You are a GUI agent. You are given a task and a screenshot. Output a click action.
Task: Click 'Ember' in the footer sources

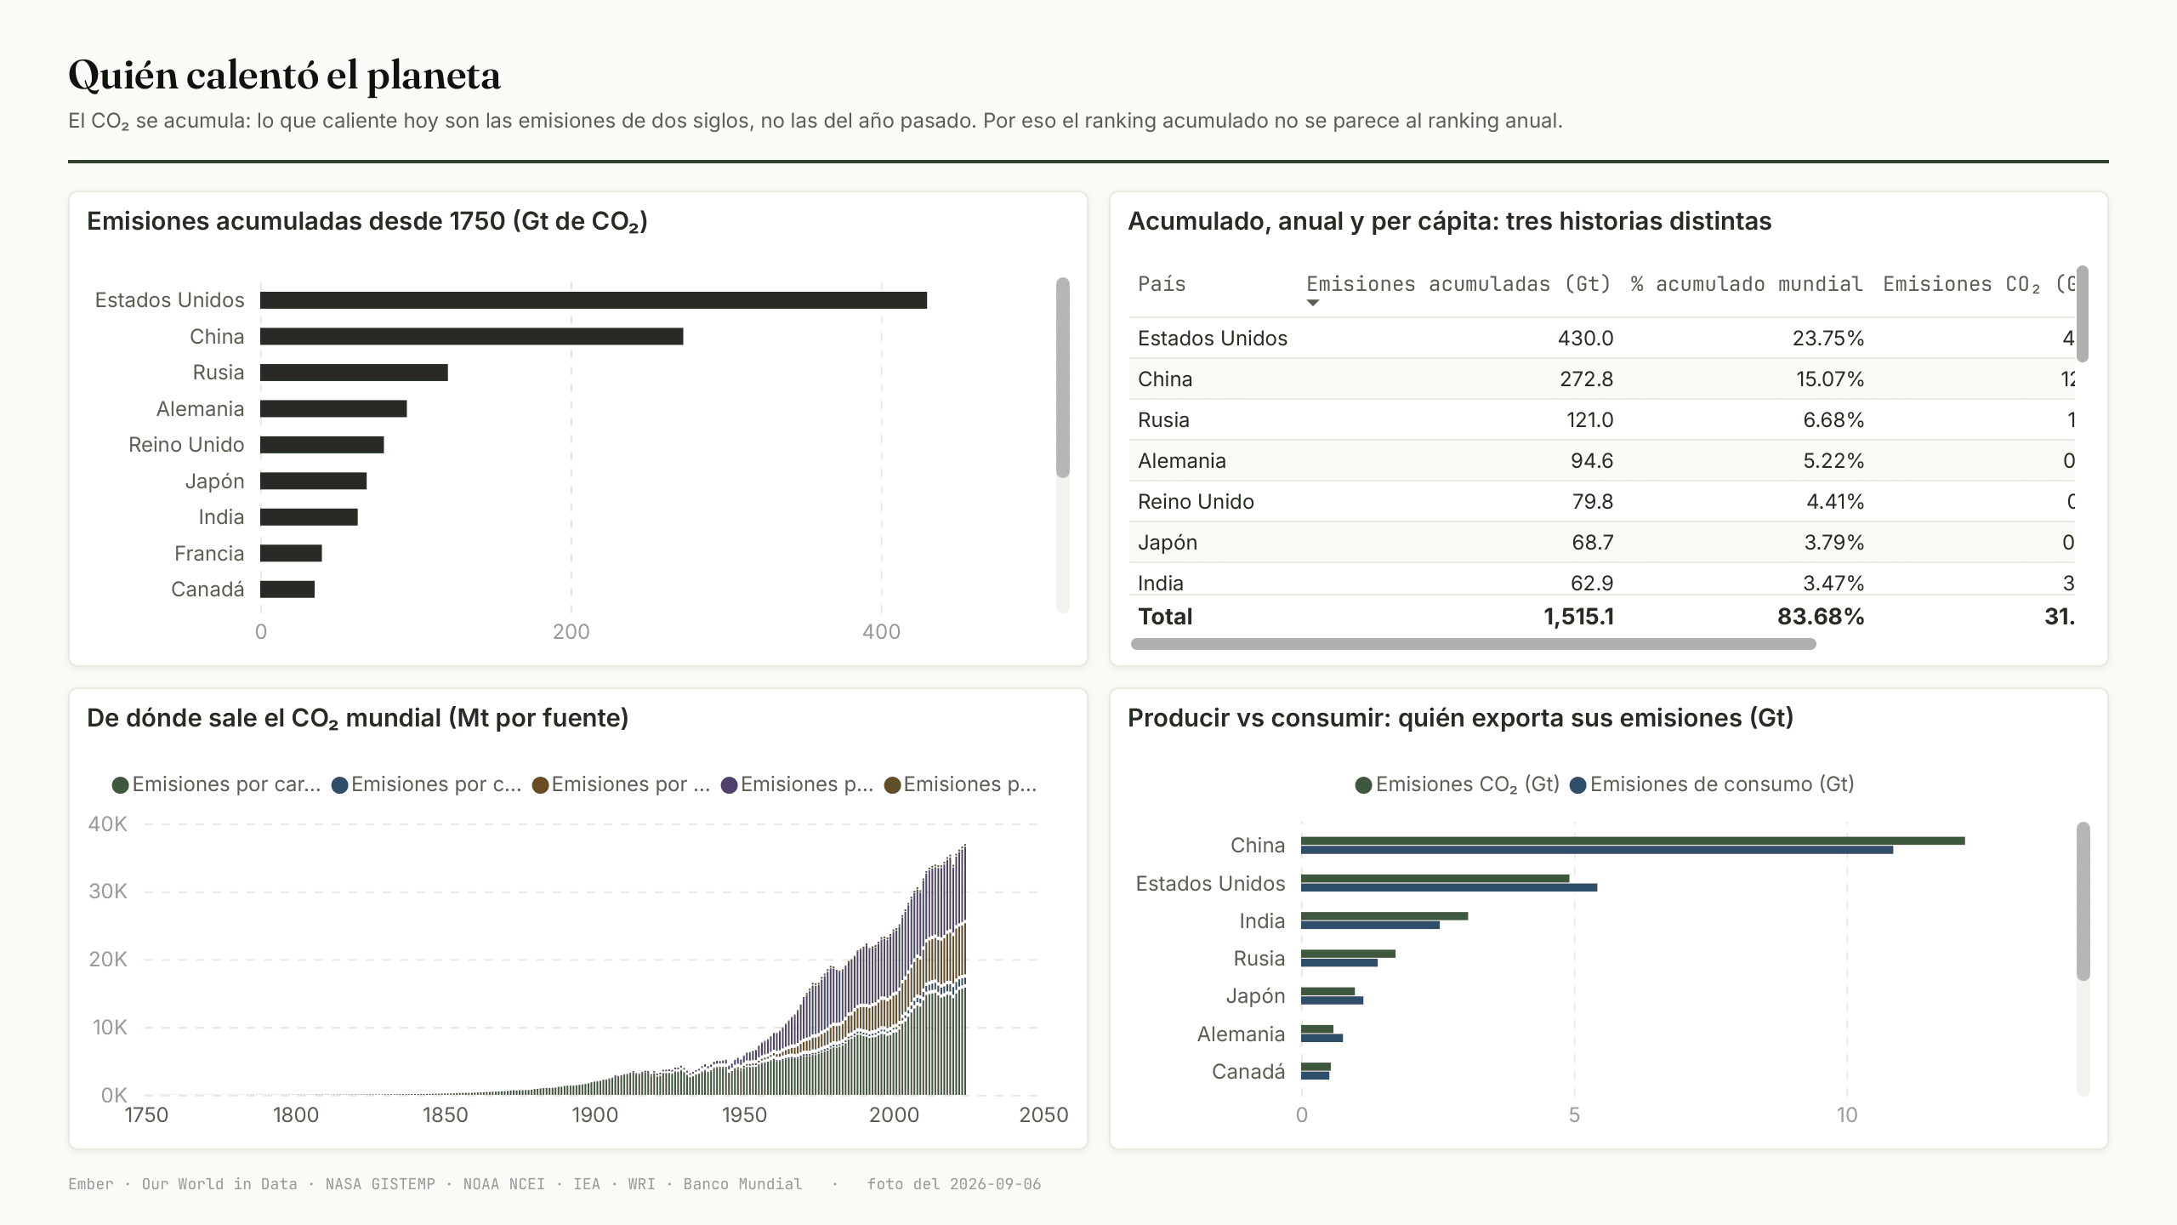[91, 1184]
